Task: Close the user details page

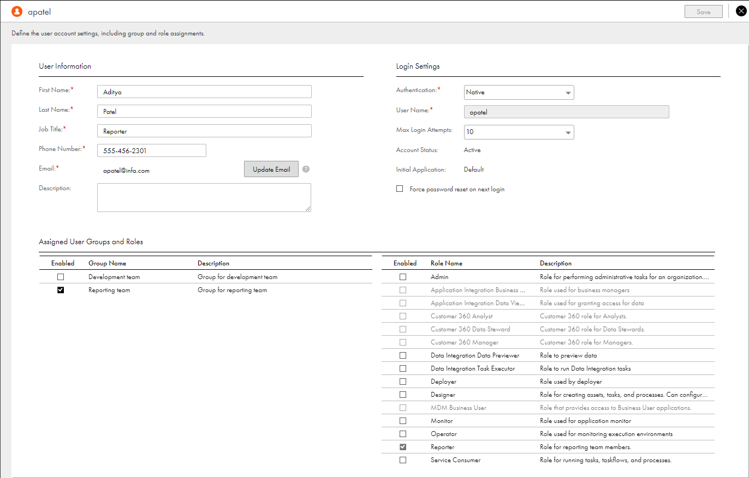Action: [x=740, y=11]
